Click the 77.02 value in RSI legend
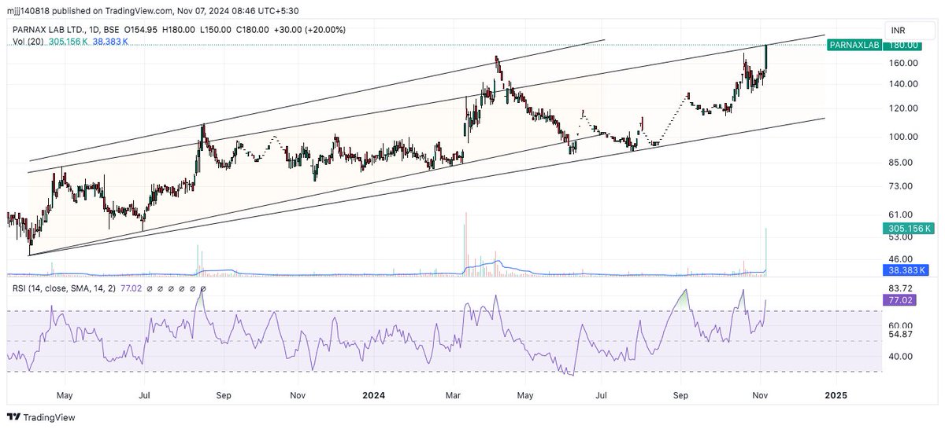This screenshot has width=945, height=429. pyautogui.click(x=131, y=288)
